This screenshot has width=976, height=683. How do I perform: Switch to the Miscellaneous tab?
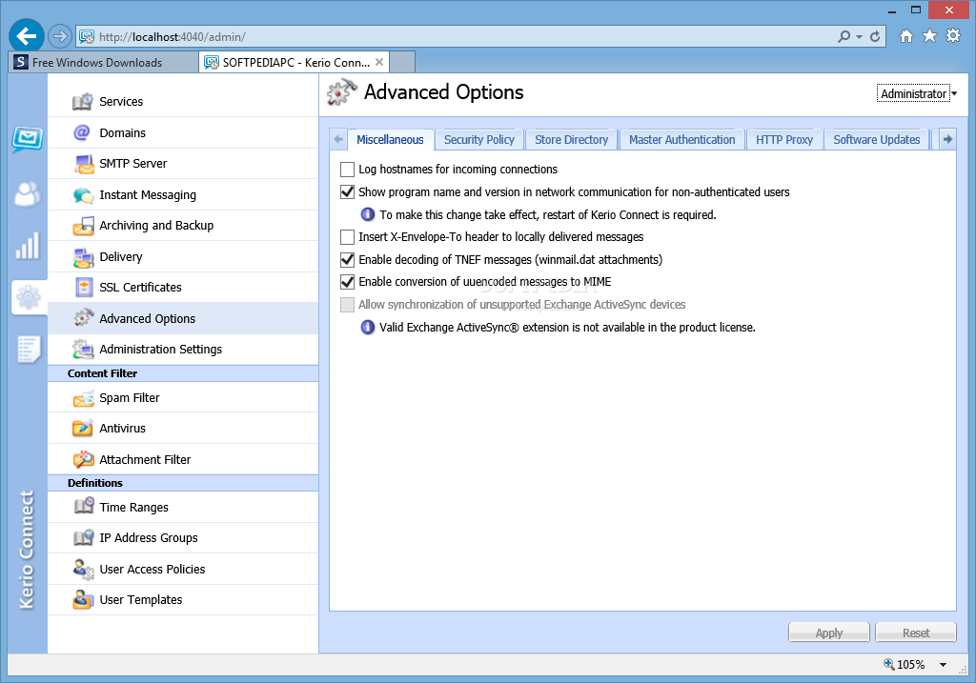pyautogui.click(x=390, y=139)
